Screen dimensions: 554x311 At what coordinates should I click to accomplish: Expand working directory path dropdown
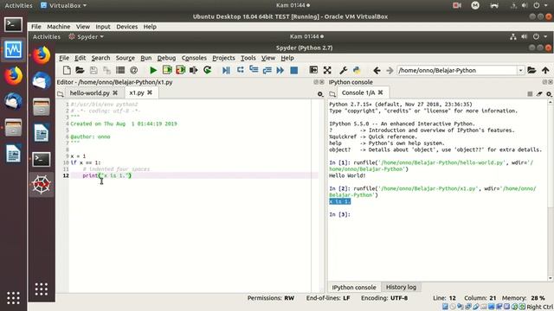tap(520, 71)
